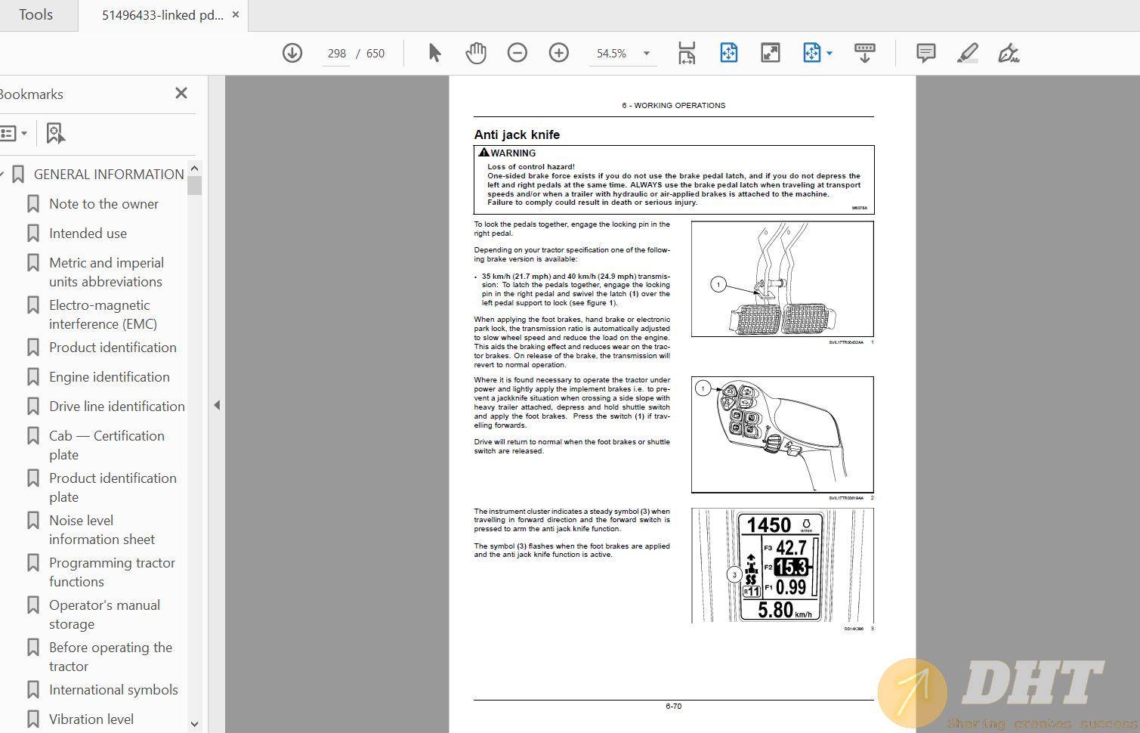Zoom out with the minus icon
The image size is (1140, 733).
coord(517,53)
